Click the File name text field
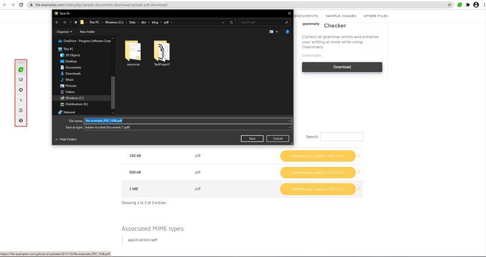Viewport: 486px width, 257px height. coord(188,121)
